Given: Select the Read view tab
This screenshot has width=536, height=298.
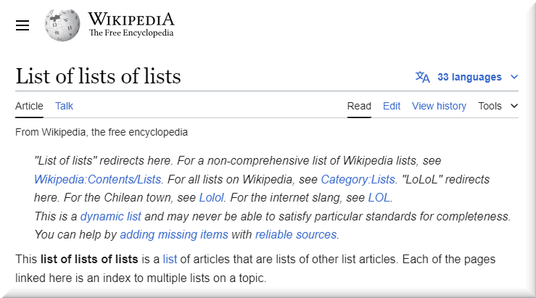Looking at the screenshot, I should click(x=359, y=106).
